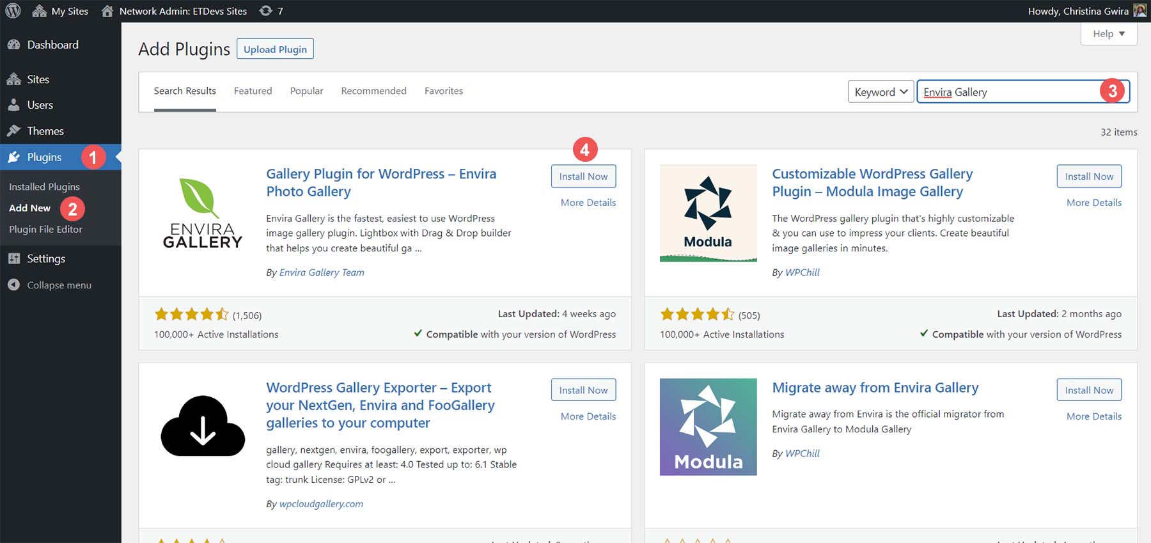
Task: Click the WordPress logo icon
Action: (13, 11)
